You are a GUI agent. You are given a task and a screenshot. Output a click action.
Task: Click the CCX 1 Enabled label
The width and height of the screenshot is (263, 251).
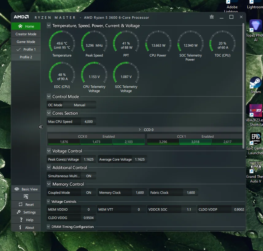click(207, 136)
